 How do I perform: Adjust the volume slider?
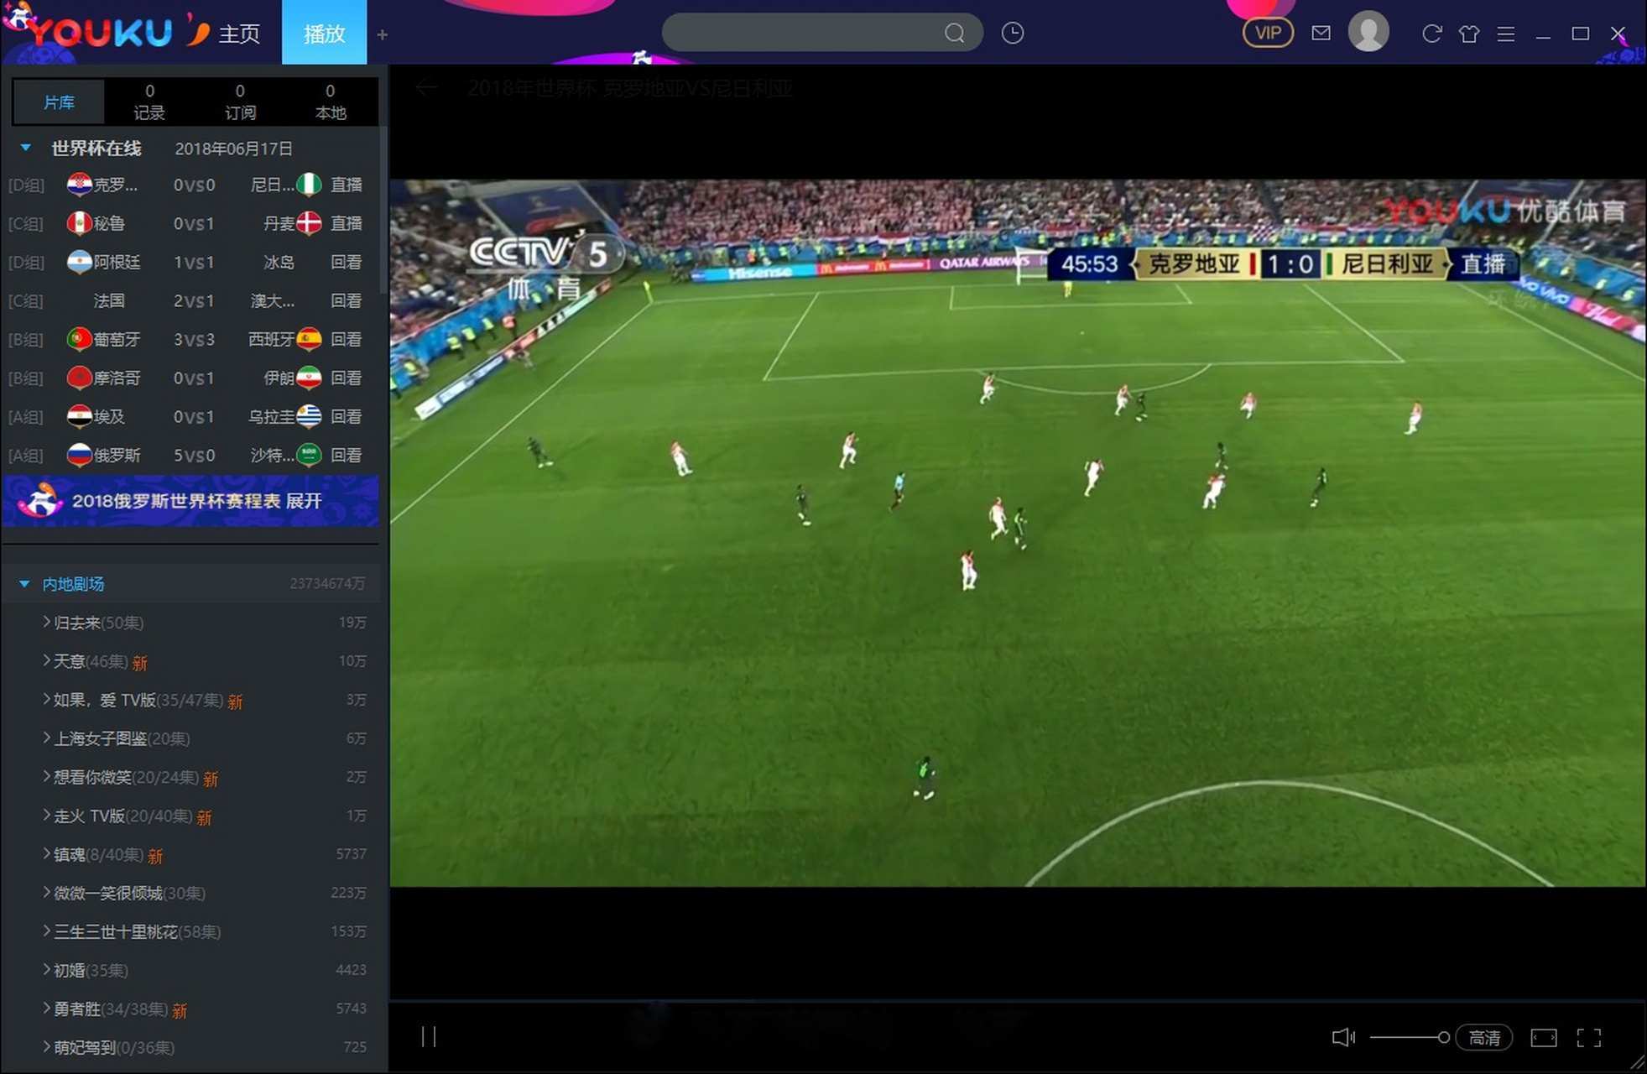point(1410,1038)
